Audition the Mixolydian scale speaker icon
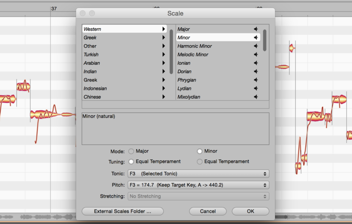Viewport: 352px width, 224px height. (256, 97)
